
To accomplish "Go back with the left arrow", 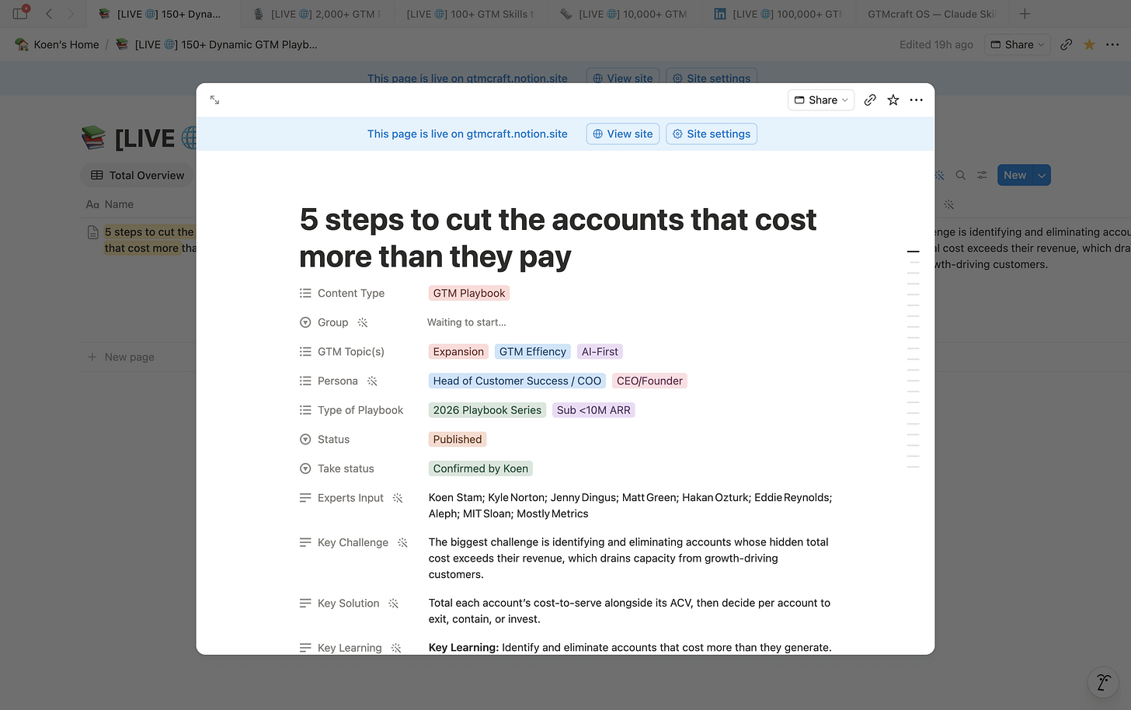I will (x=49, y=14).
